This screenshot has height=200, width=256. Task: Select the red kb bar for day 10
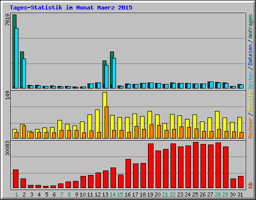pyautogui.click(x=83, y=182)
